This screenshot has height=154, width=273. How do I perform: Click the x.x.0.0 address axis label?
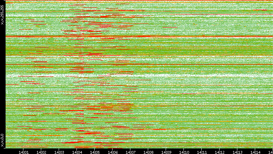(x=2, y=140)
